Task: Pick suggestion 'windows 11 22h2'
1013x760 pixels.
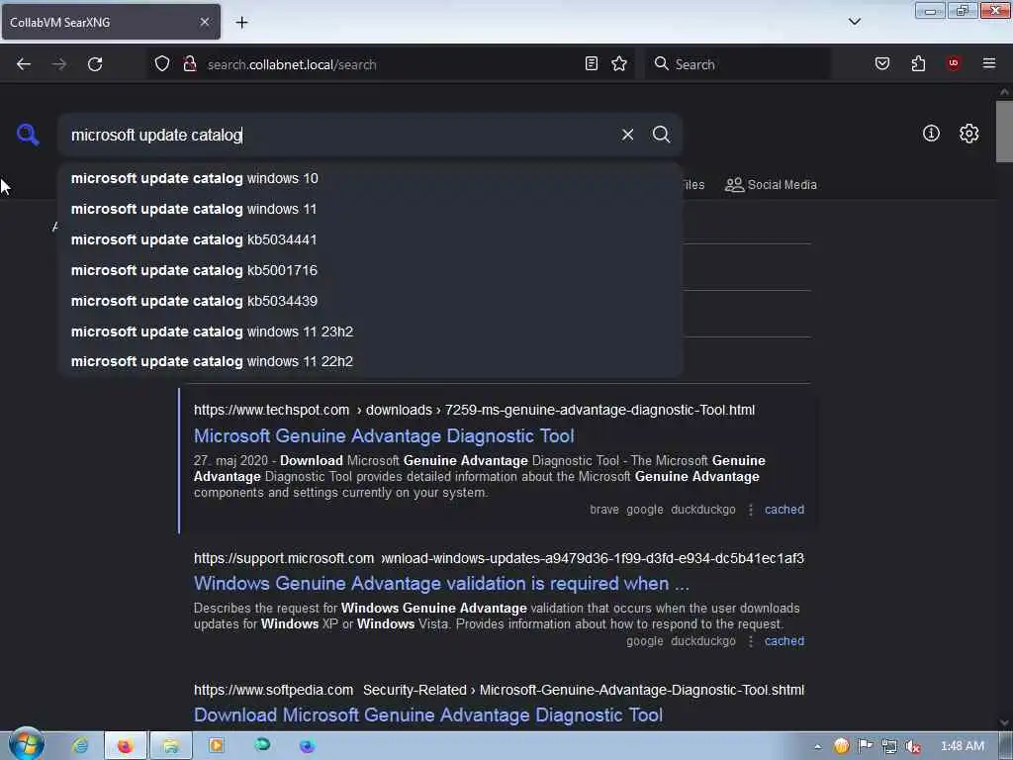Action: click(x=370, y=361)
